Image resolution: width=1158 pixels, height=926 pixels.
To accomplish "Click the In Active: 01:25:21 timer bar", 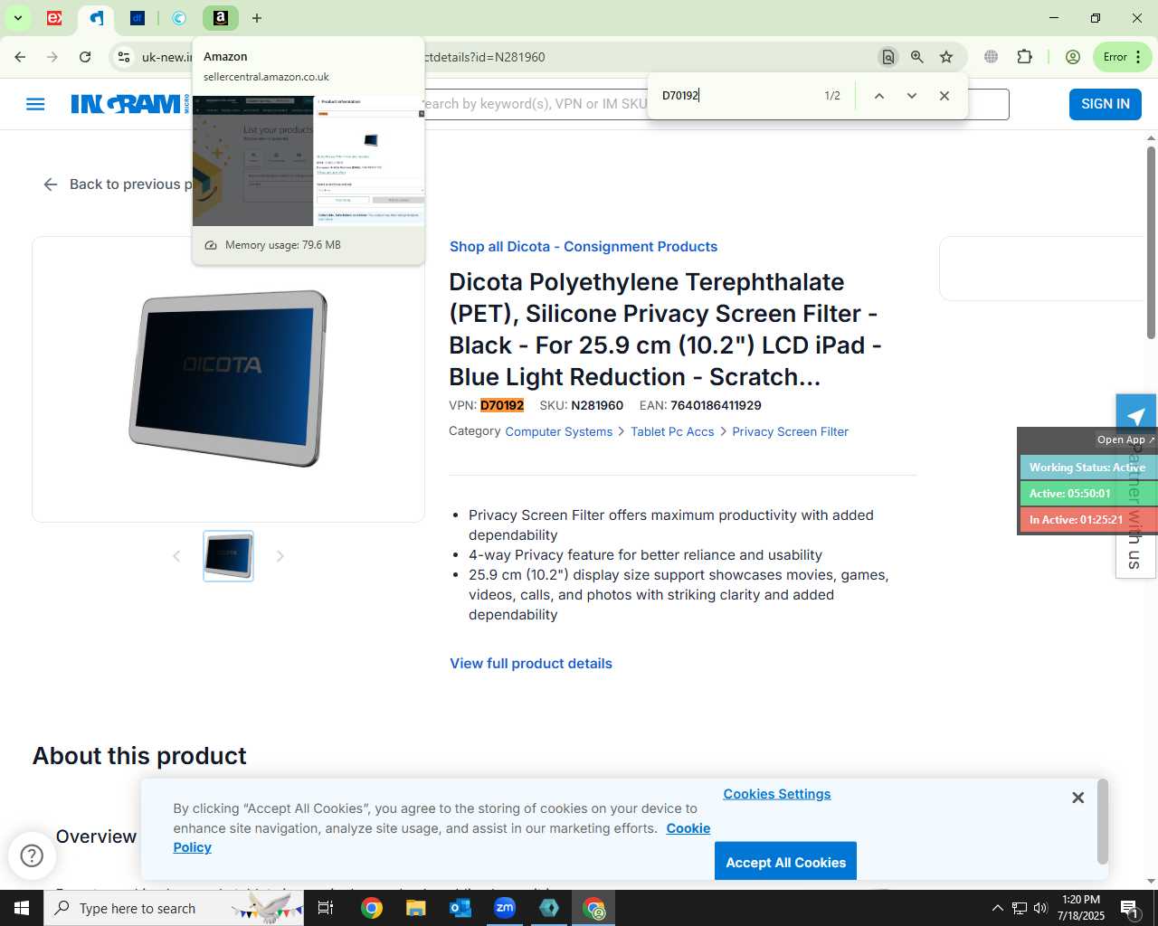I will 1088,520.
